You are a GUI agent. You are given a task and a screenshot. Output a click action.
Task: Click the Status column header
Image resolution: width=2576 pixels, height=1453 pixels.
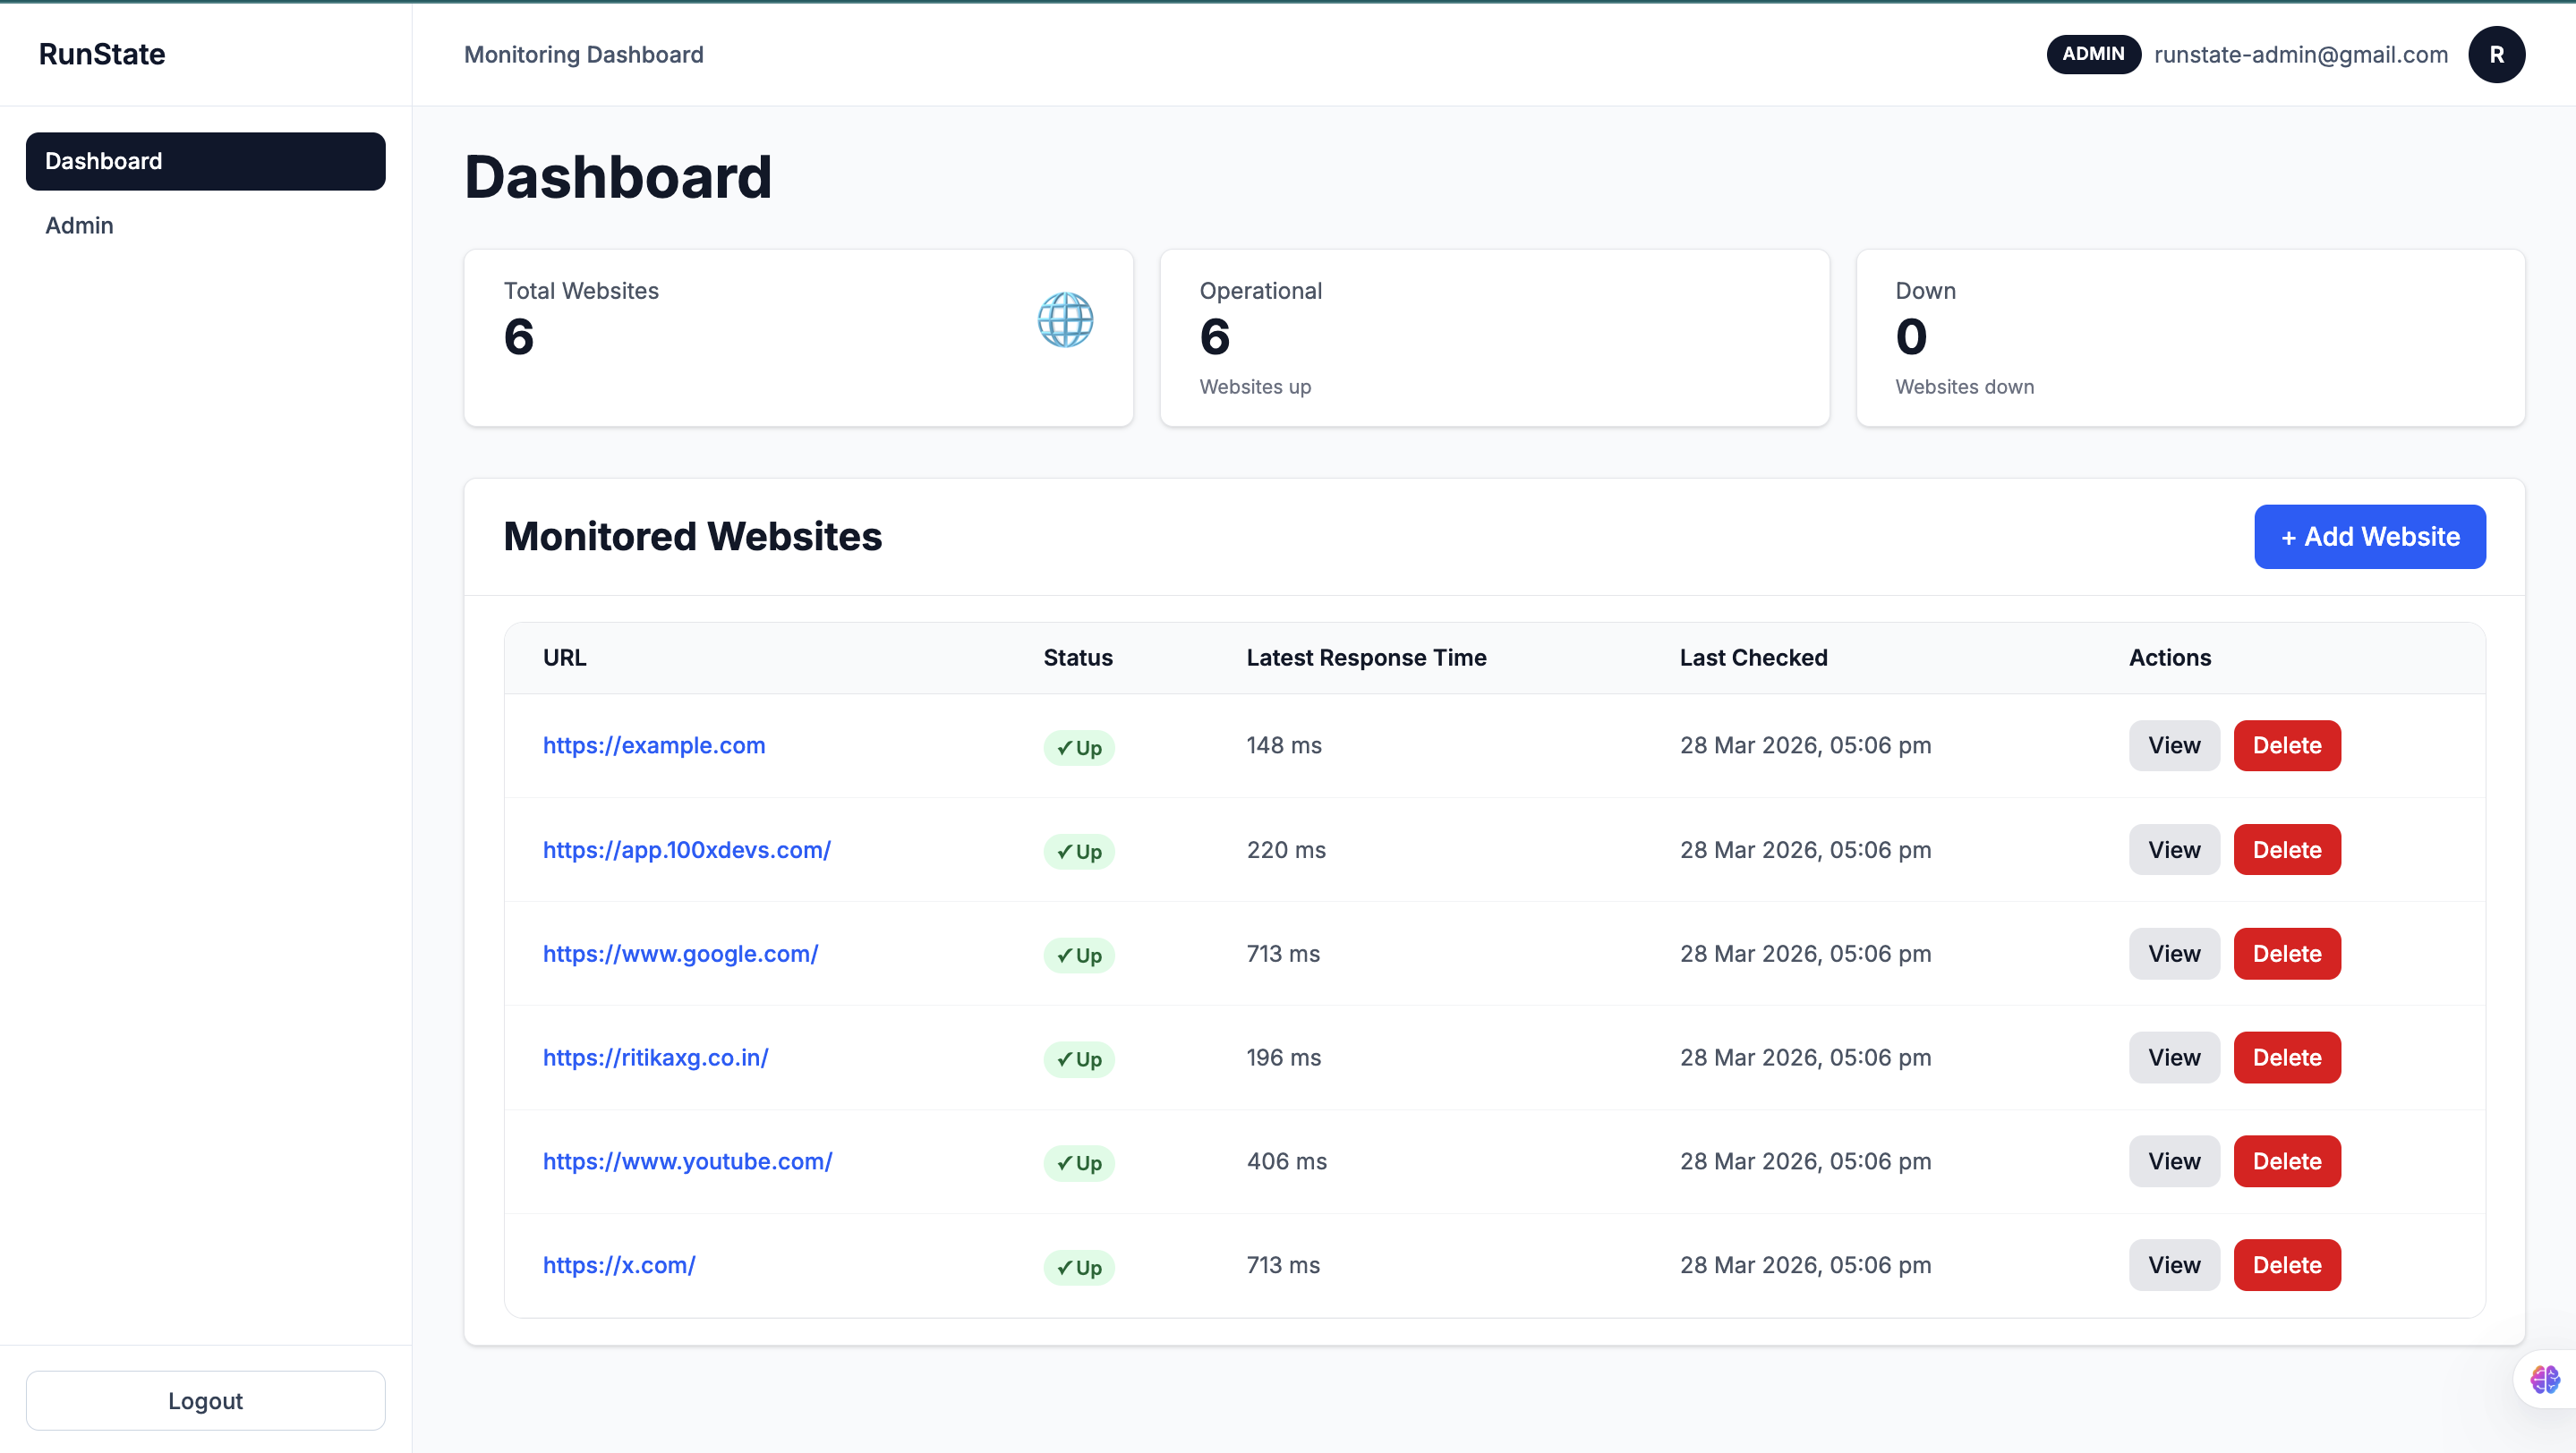point(1078,658)
